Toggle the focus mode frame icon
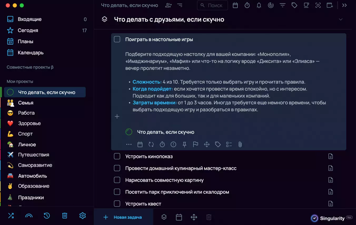356x225 pixels. click(x=318, y=5)
